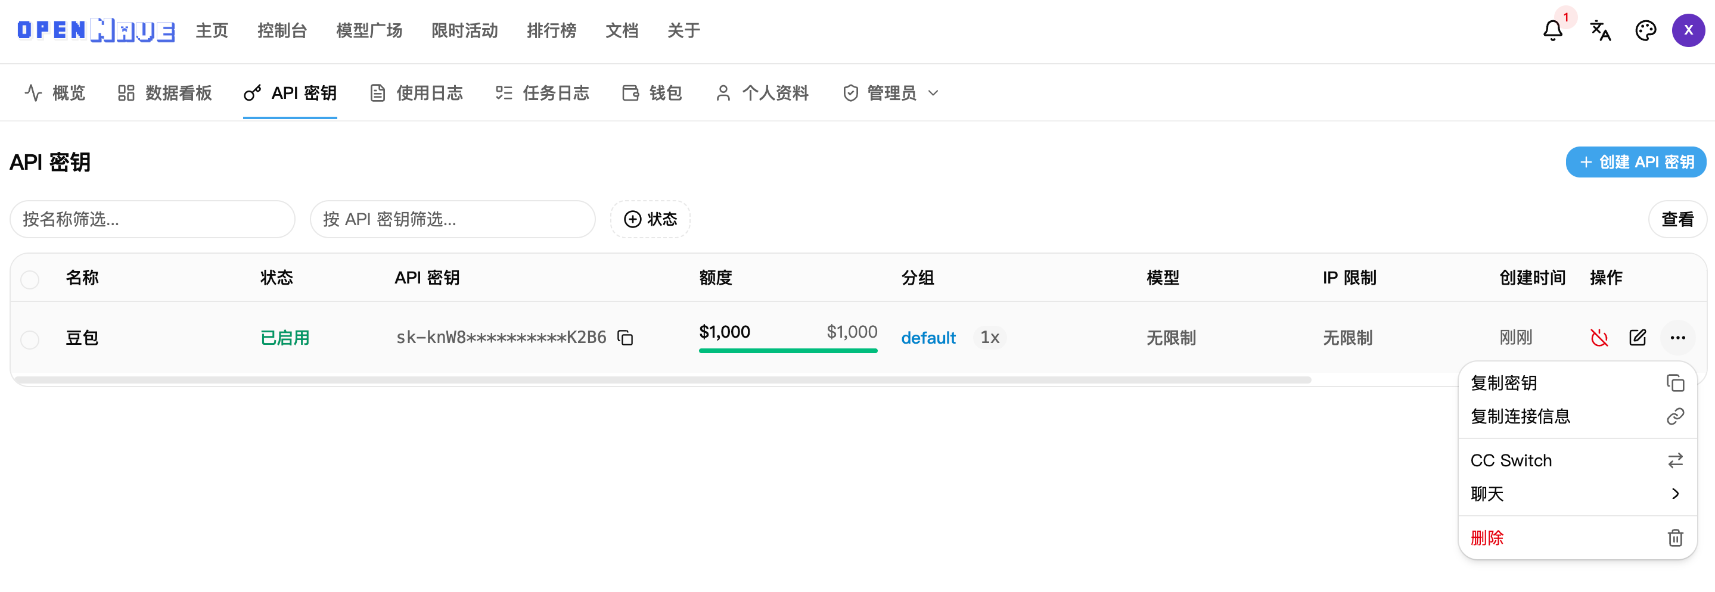This screenshot has width=1715, height=592.
Task: Switch to the 个人资料 tab
Action: (762, 93)
